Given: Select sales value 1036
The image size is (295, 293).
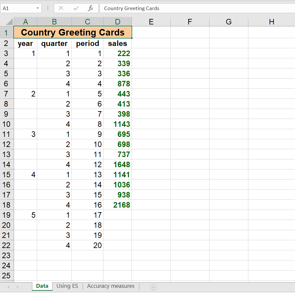Looking at the screenshot, I should (x=117, y=185).
